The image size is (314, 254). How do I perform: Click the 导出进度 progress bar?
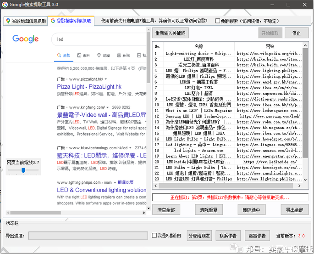click(88, 236)
